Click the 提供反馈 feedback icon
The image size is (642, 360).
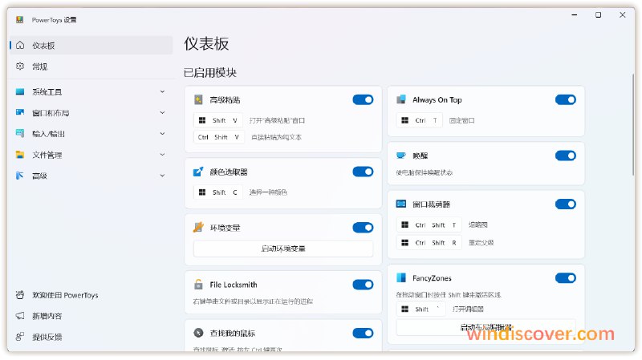[20, 337]
